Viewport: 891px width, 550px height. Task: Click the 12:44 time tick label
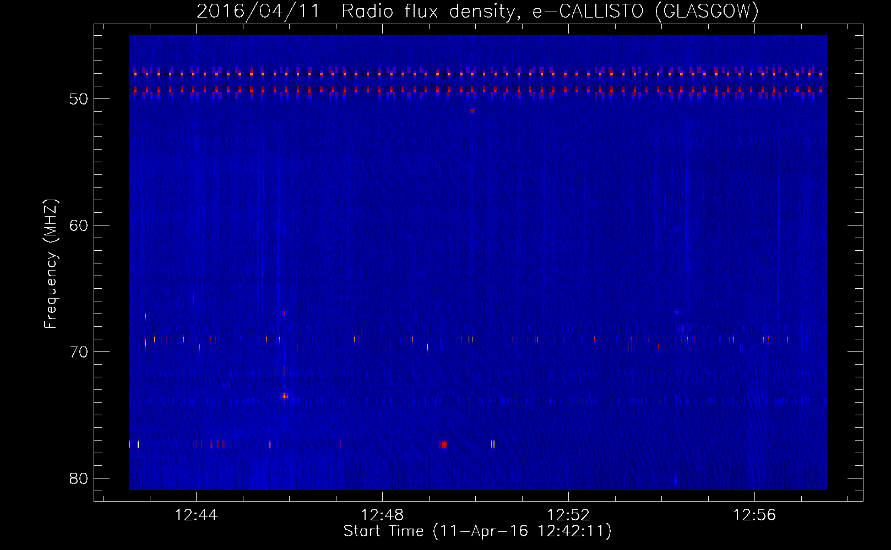pos(196,515)
